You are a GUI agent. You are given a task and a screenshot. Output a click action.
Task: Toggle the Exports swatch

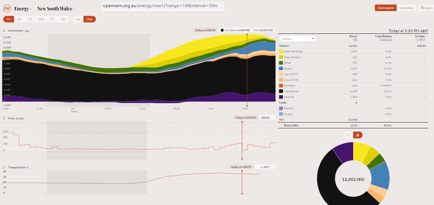(x=281, y=108)
